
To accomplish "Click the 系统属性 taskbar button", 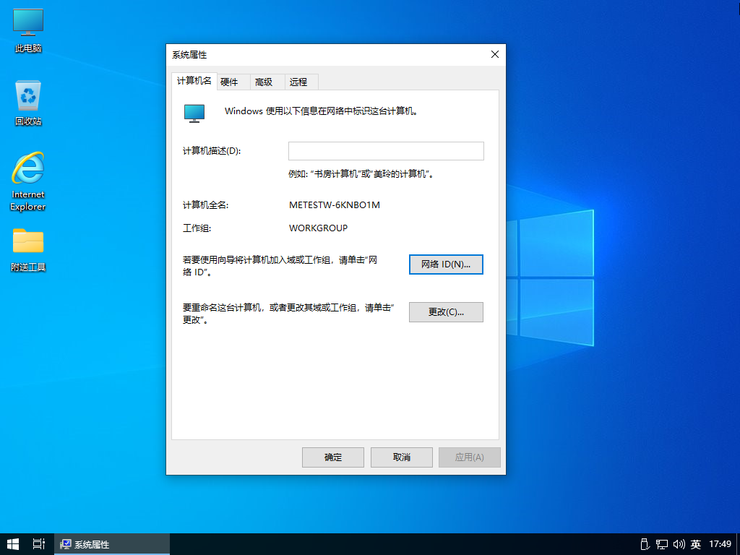I will [x=112, y=544].
